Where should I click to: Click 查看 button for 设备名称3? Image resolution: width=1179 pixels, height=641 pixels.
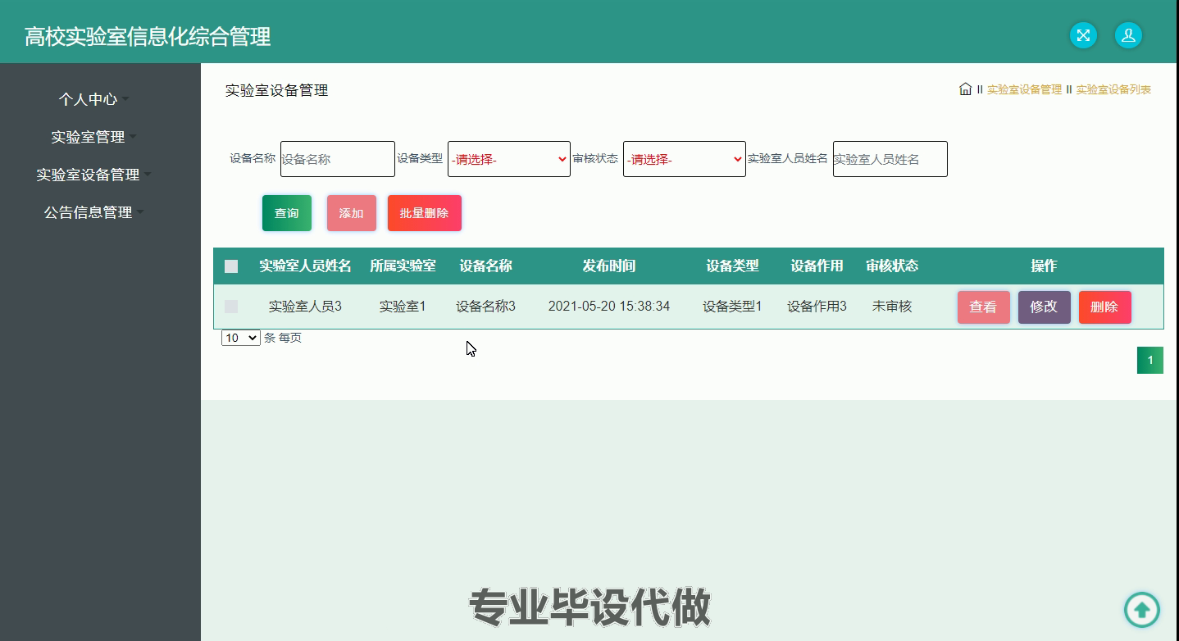(x=984, y=307)
